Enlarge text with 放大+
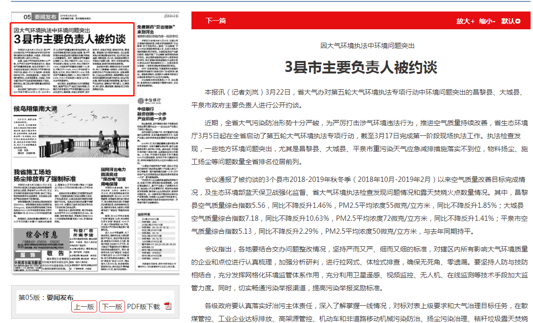Image resolution: width=533 pixels, height=323 pixels. point(465,21)
